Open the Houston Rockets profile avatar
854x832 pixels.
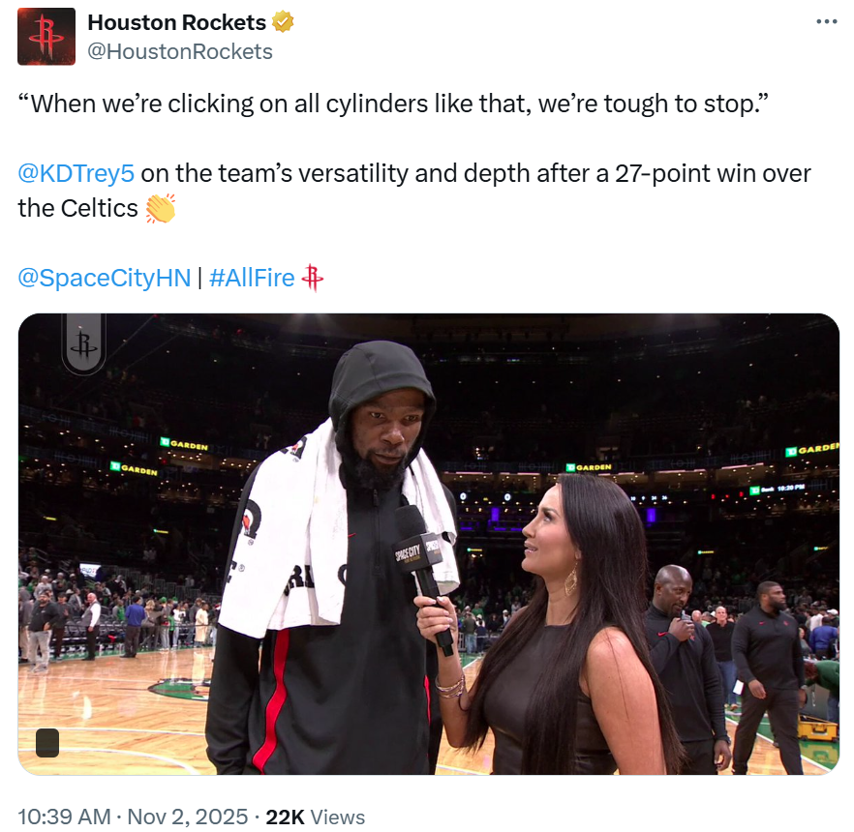[46, 37]
